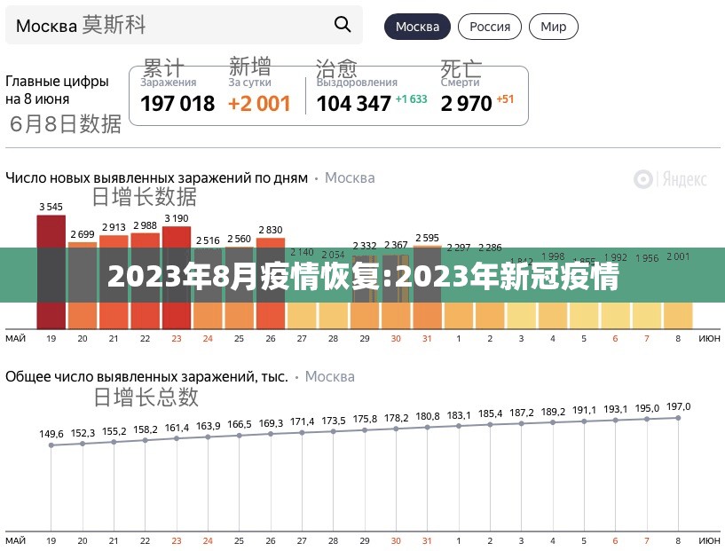The image size is (725, 551).
Task: Click line chart point labeled 180,8
Action: click(427, 428)
